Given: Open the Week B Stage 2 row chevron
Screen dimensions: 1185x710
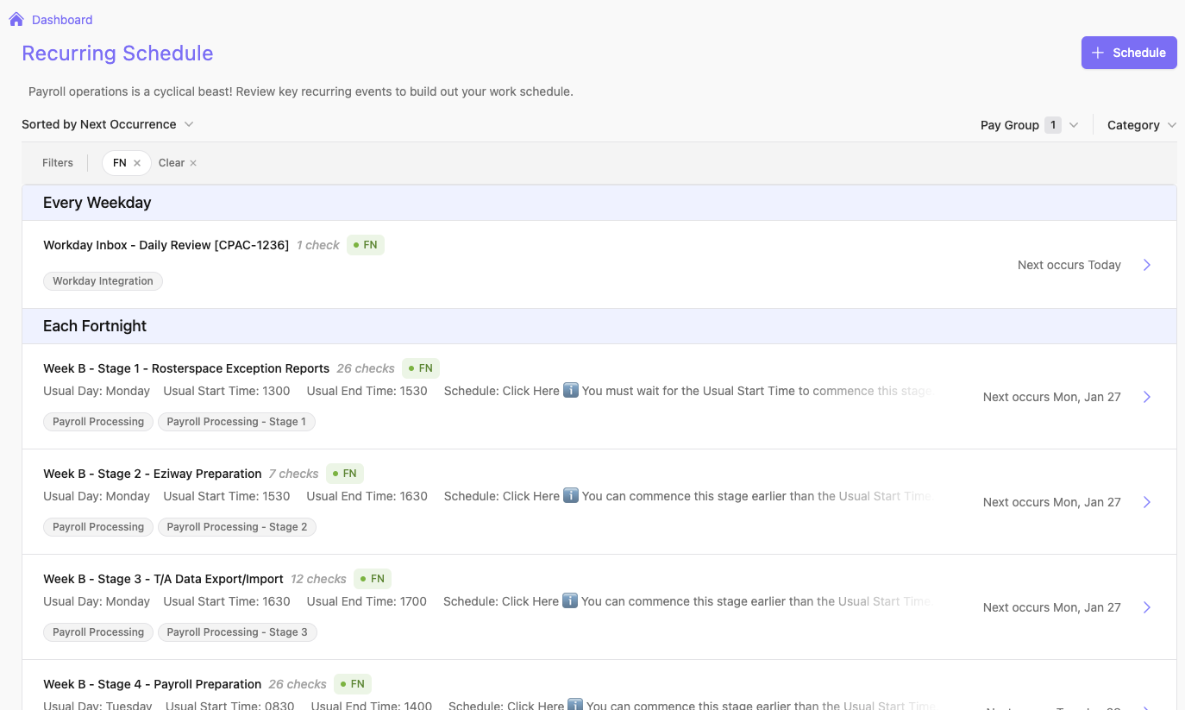Looking at the screenshot, I should coord(1147,502).
